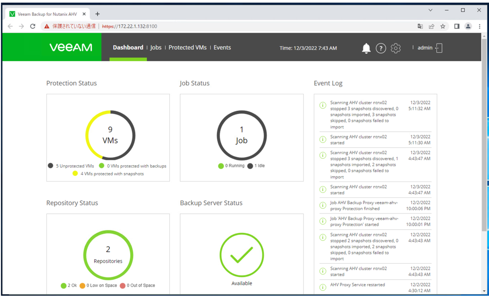Click the Repository Status heading
Viewport: 489px width, 296px height.
click(x=72, y=203)
